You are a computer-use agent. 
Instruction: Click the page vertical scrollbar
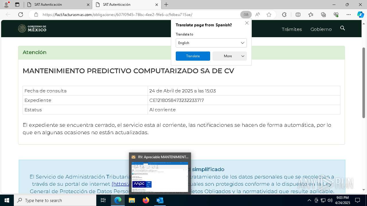tap(364, 83)
